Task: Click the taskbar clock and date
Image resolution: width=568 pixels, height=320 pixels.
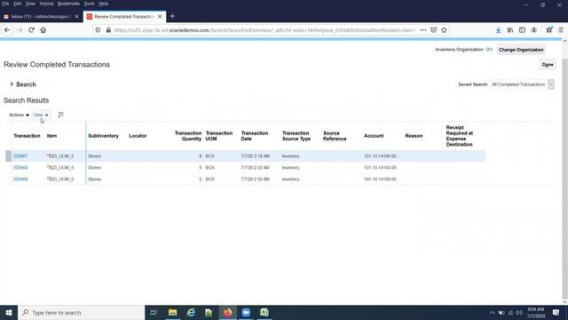Action: pyautogui.click(x=536, y=312)
